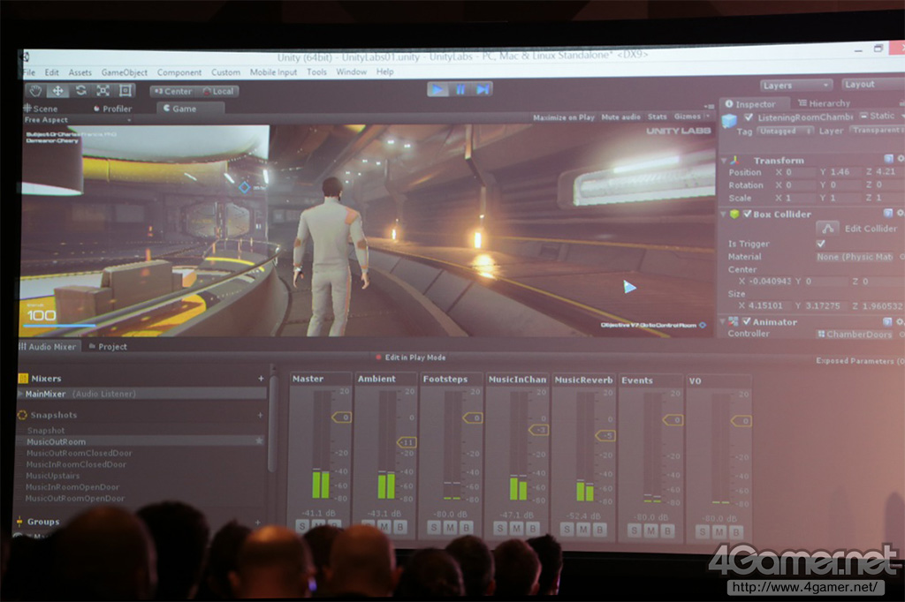
Task: Select the MusicUpstairs snapshot
Action: point(53,476)
